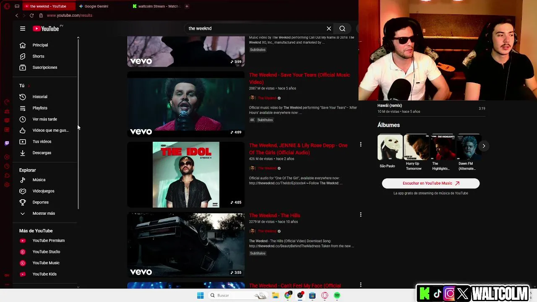Open the Opera menu logo
The width and height of the screenshot is (537, 302).
point(7,6)
